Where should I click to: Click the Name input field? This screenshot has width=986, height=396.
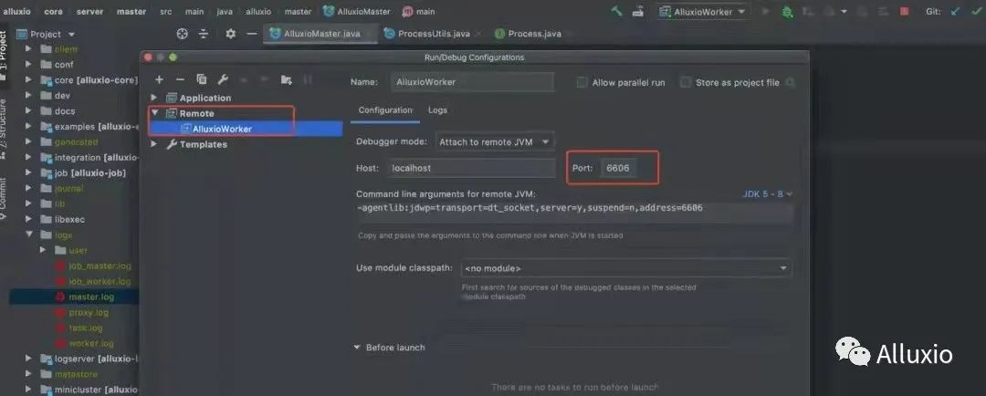472,82
